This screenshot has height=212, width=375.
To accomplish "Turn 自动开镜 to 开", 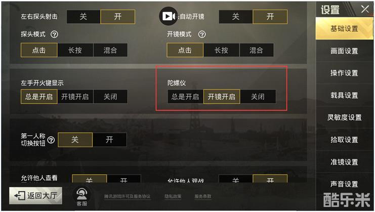I will [x=270, y=17].
